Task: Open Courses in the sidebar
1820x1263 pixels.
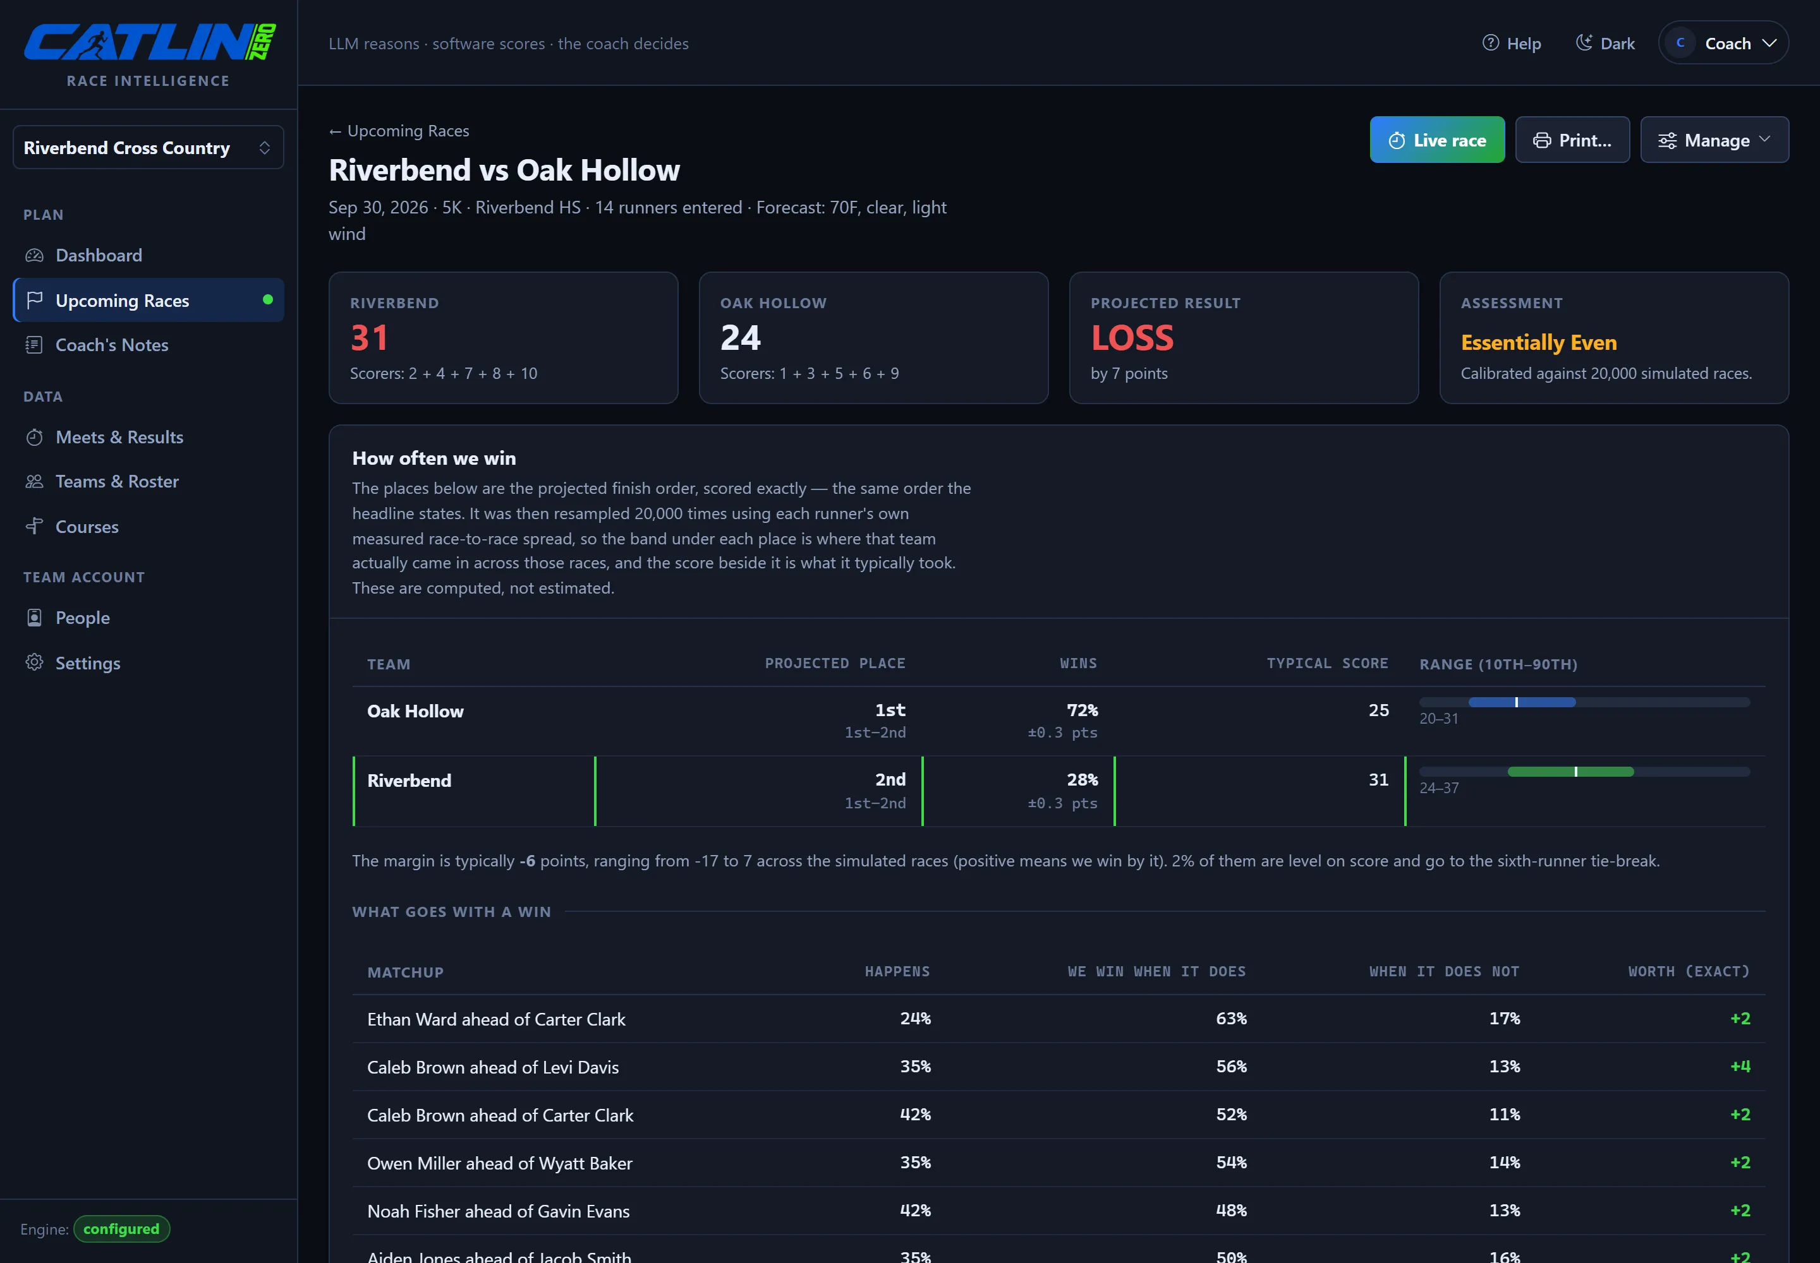Action: [148, 526]
